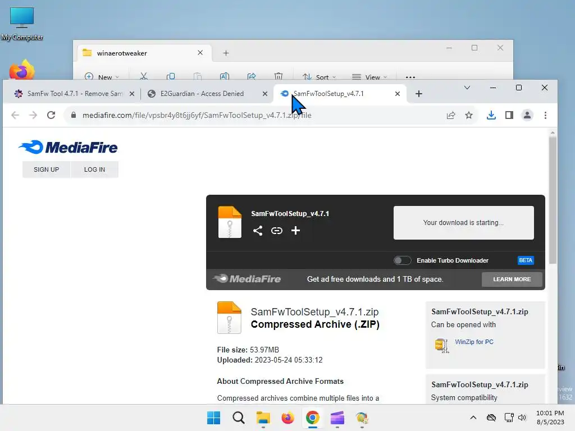Click the copy link icon in download box
The width and height of the screenshot is (575, 431).
tap(276, 231)
